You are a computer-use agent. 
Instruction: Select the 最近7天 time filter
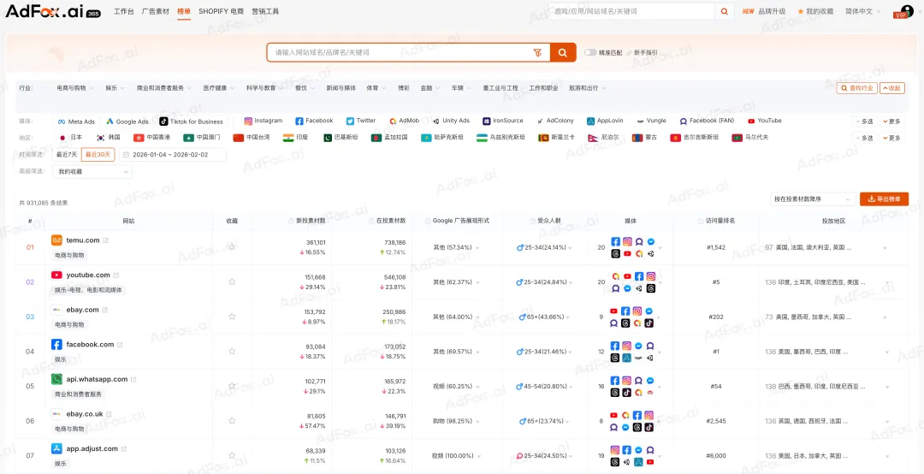click(x=67, y=155)
